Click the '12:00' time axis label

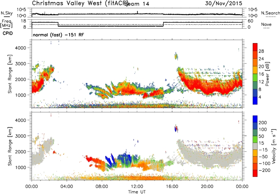137,187
